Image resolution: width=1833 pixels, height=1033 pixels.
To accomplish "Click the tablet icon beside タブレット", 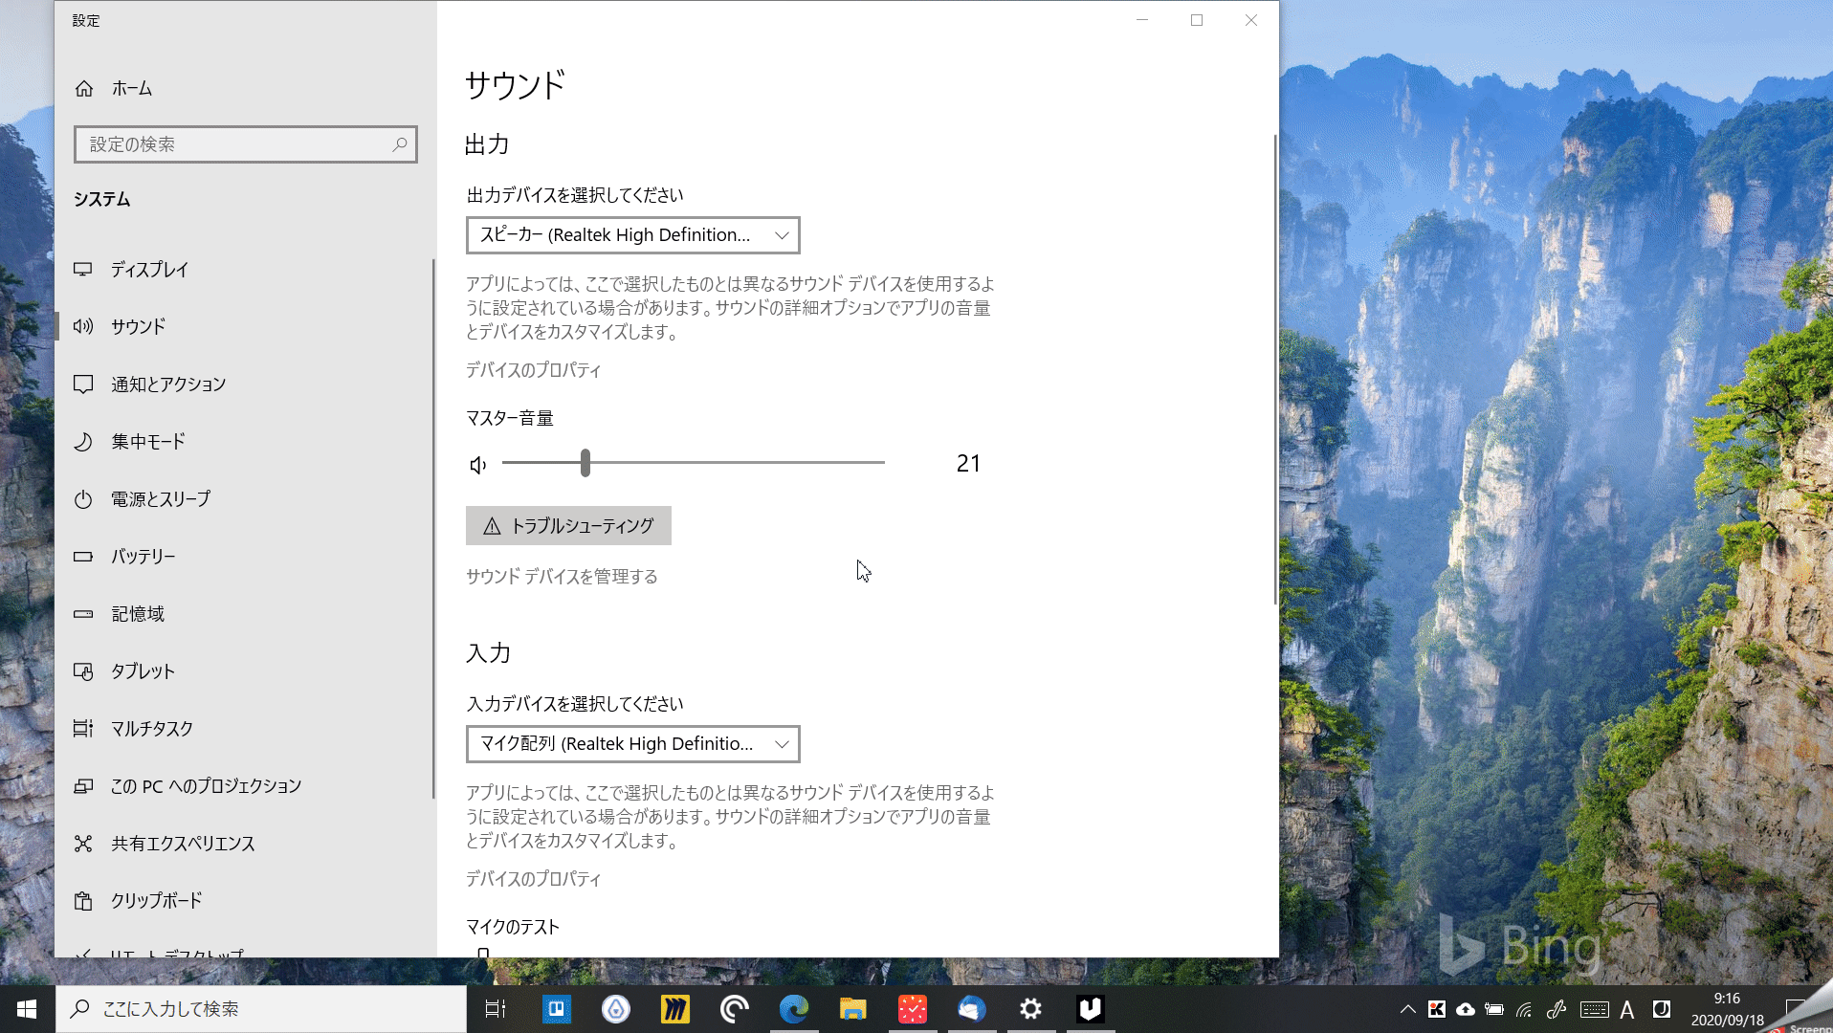I will [x=83, y=671].
